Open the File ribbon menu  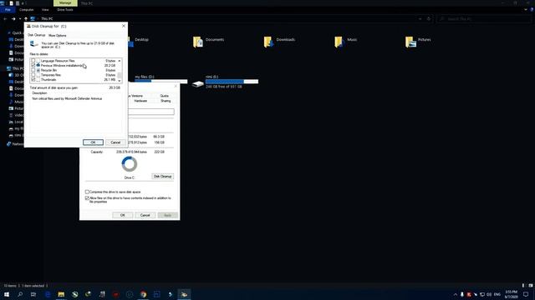point(8,10)
